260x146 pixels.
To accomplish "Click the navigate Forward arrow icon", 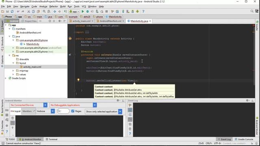I will tap(59, 11).
